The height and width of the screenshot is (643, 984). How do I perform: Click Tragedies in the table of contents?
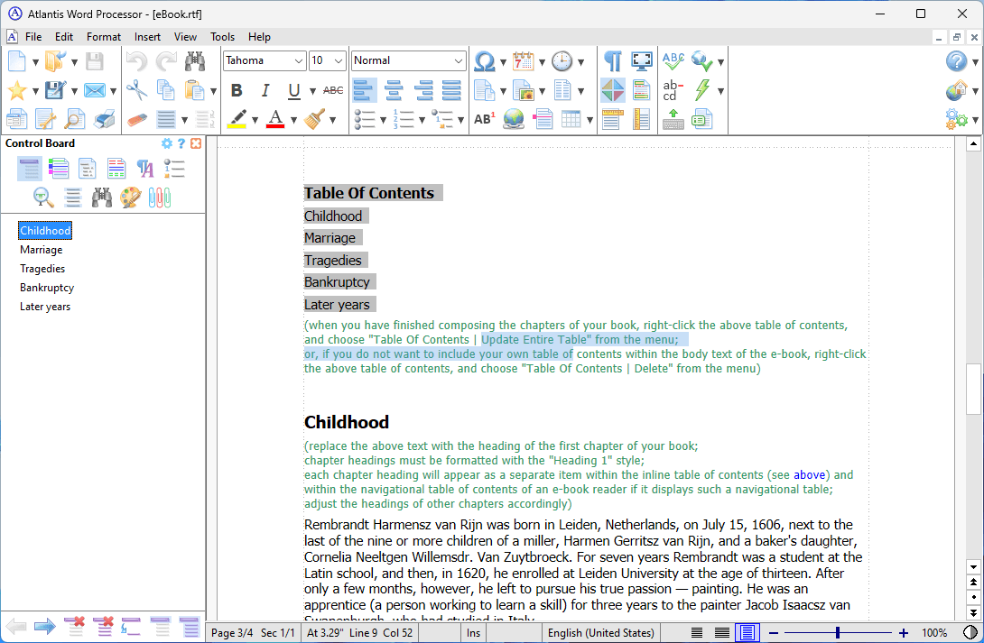click(333, 260)
